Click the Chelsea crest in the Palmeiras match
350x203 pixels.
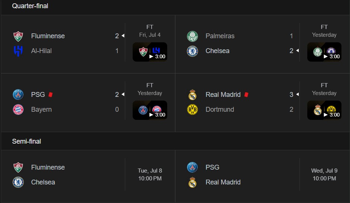[x=192, y=51]
